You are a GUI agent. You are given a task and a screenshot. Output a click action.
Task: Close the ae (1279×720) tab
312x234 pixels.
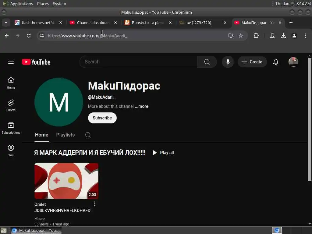[x=225, y=23]
